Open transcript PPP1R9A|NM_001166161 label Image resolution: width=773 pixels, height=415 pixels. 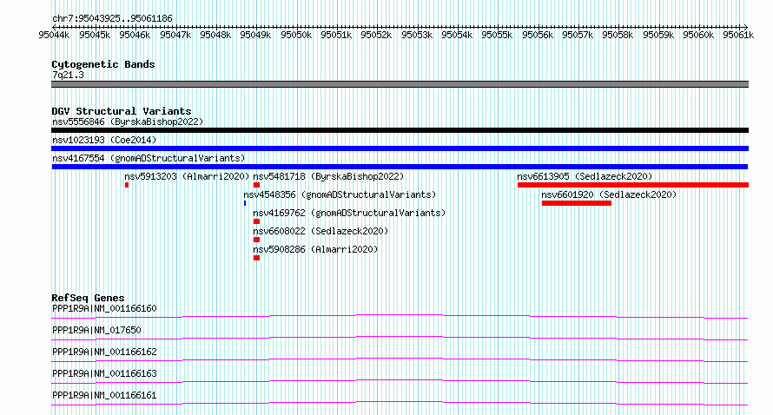click(104, 395)
